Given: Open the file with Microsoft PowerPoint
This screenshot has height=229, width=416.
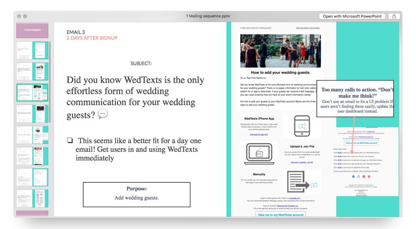Looking at the screenshot, I should [x=352, y=16].
